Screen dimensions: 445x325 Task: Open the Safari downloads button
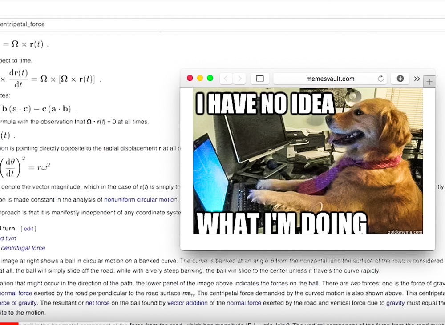400,79
